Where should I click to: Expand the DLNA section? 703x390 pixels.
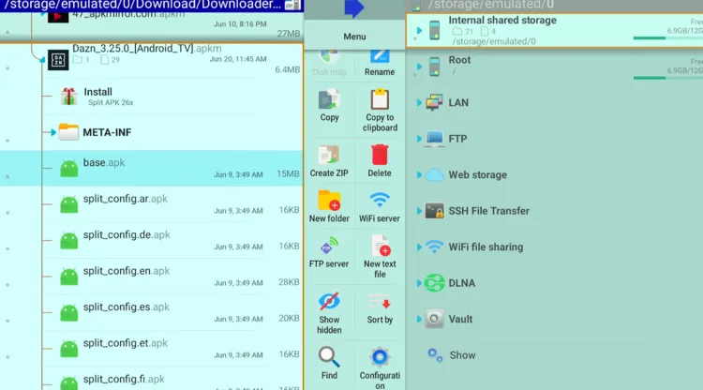pos(419,283)
